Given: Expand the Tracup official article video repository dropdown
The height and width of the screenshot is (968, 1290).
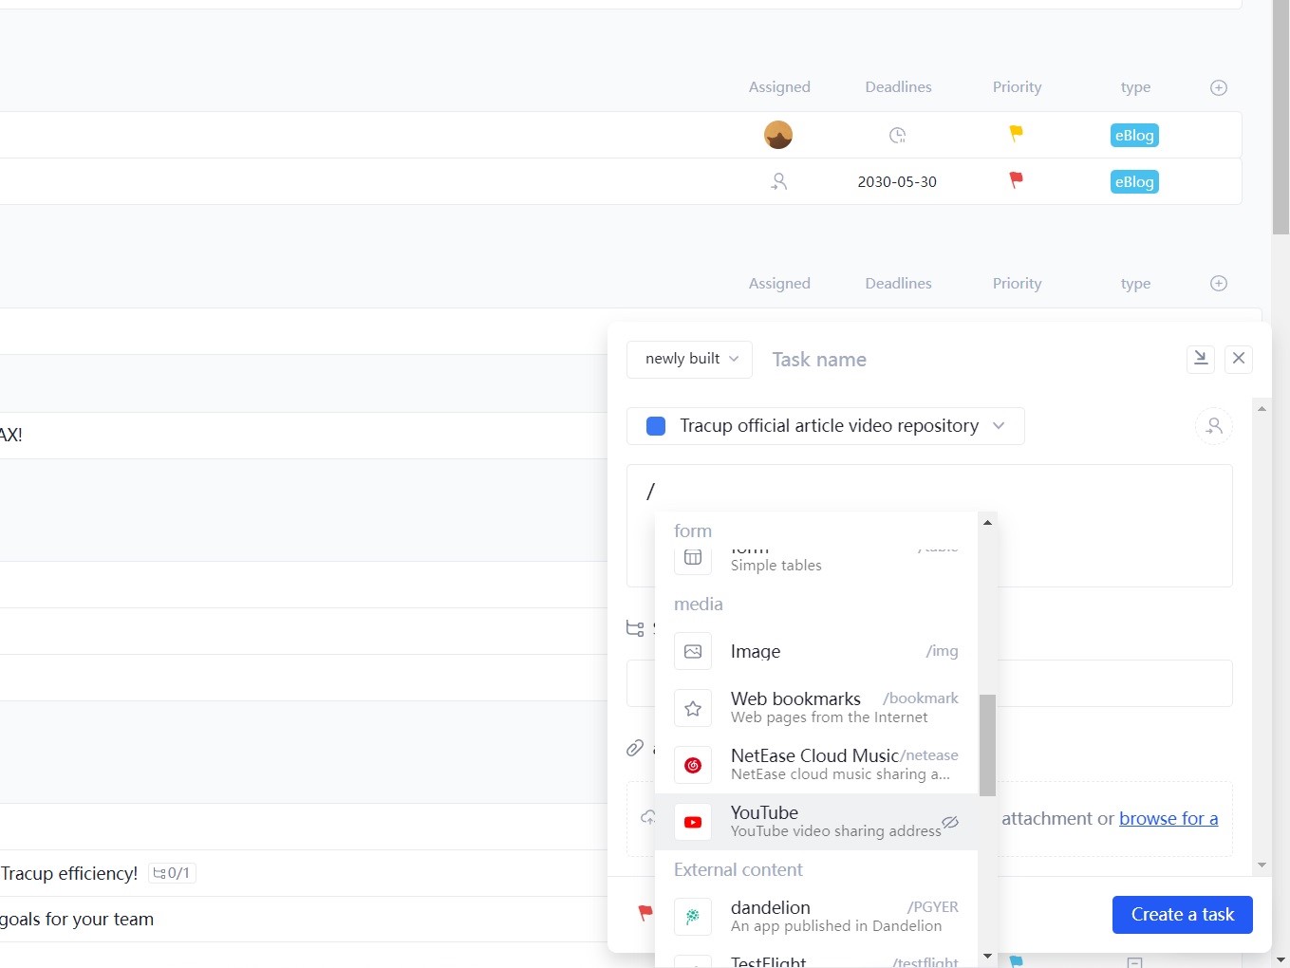Looking at the screenshot, I should tap(999, 426).
